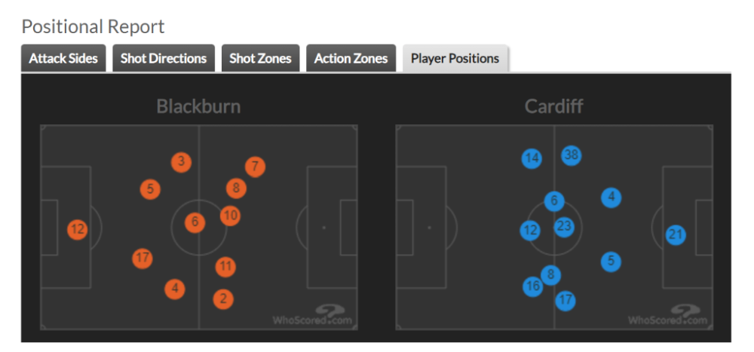The height and width of the screenshot is (352, 754).
Task: Click the Cardiff team heading
Action: pos(554,106)
